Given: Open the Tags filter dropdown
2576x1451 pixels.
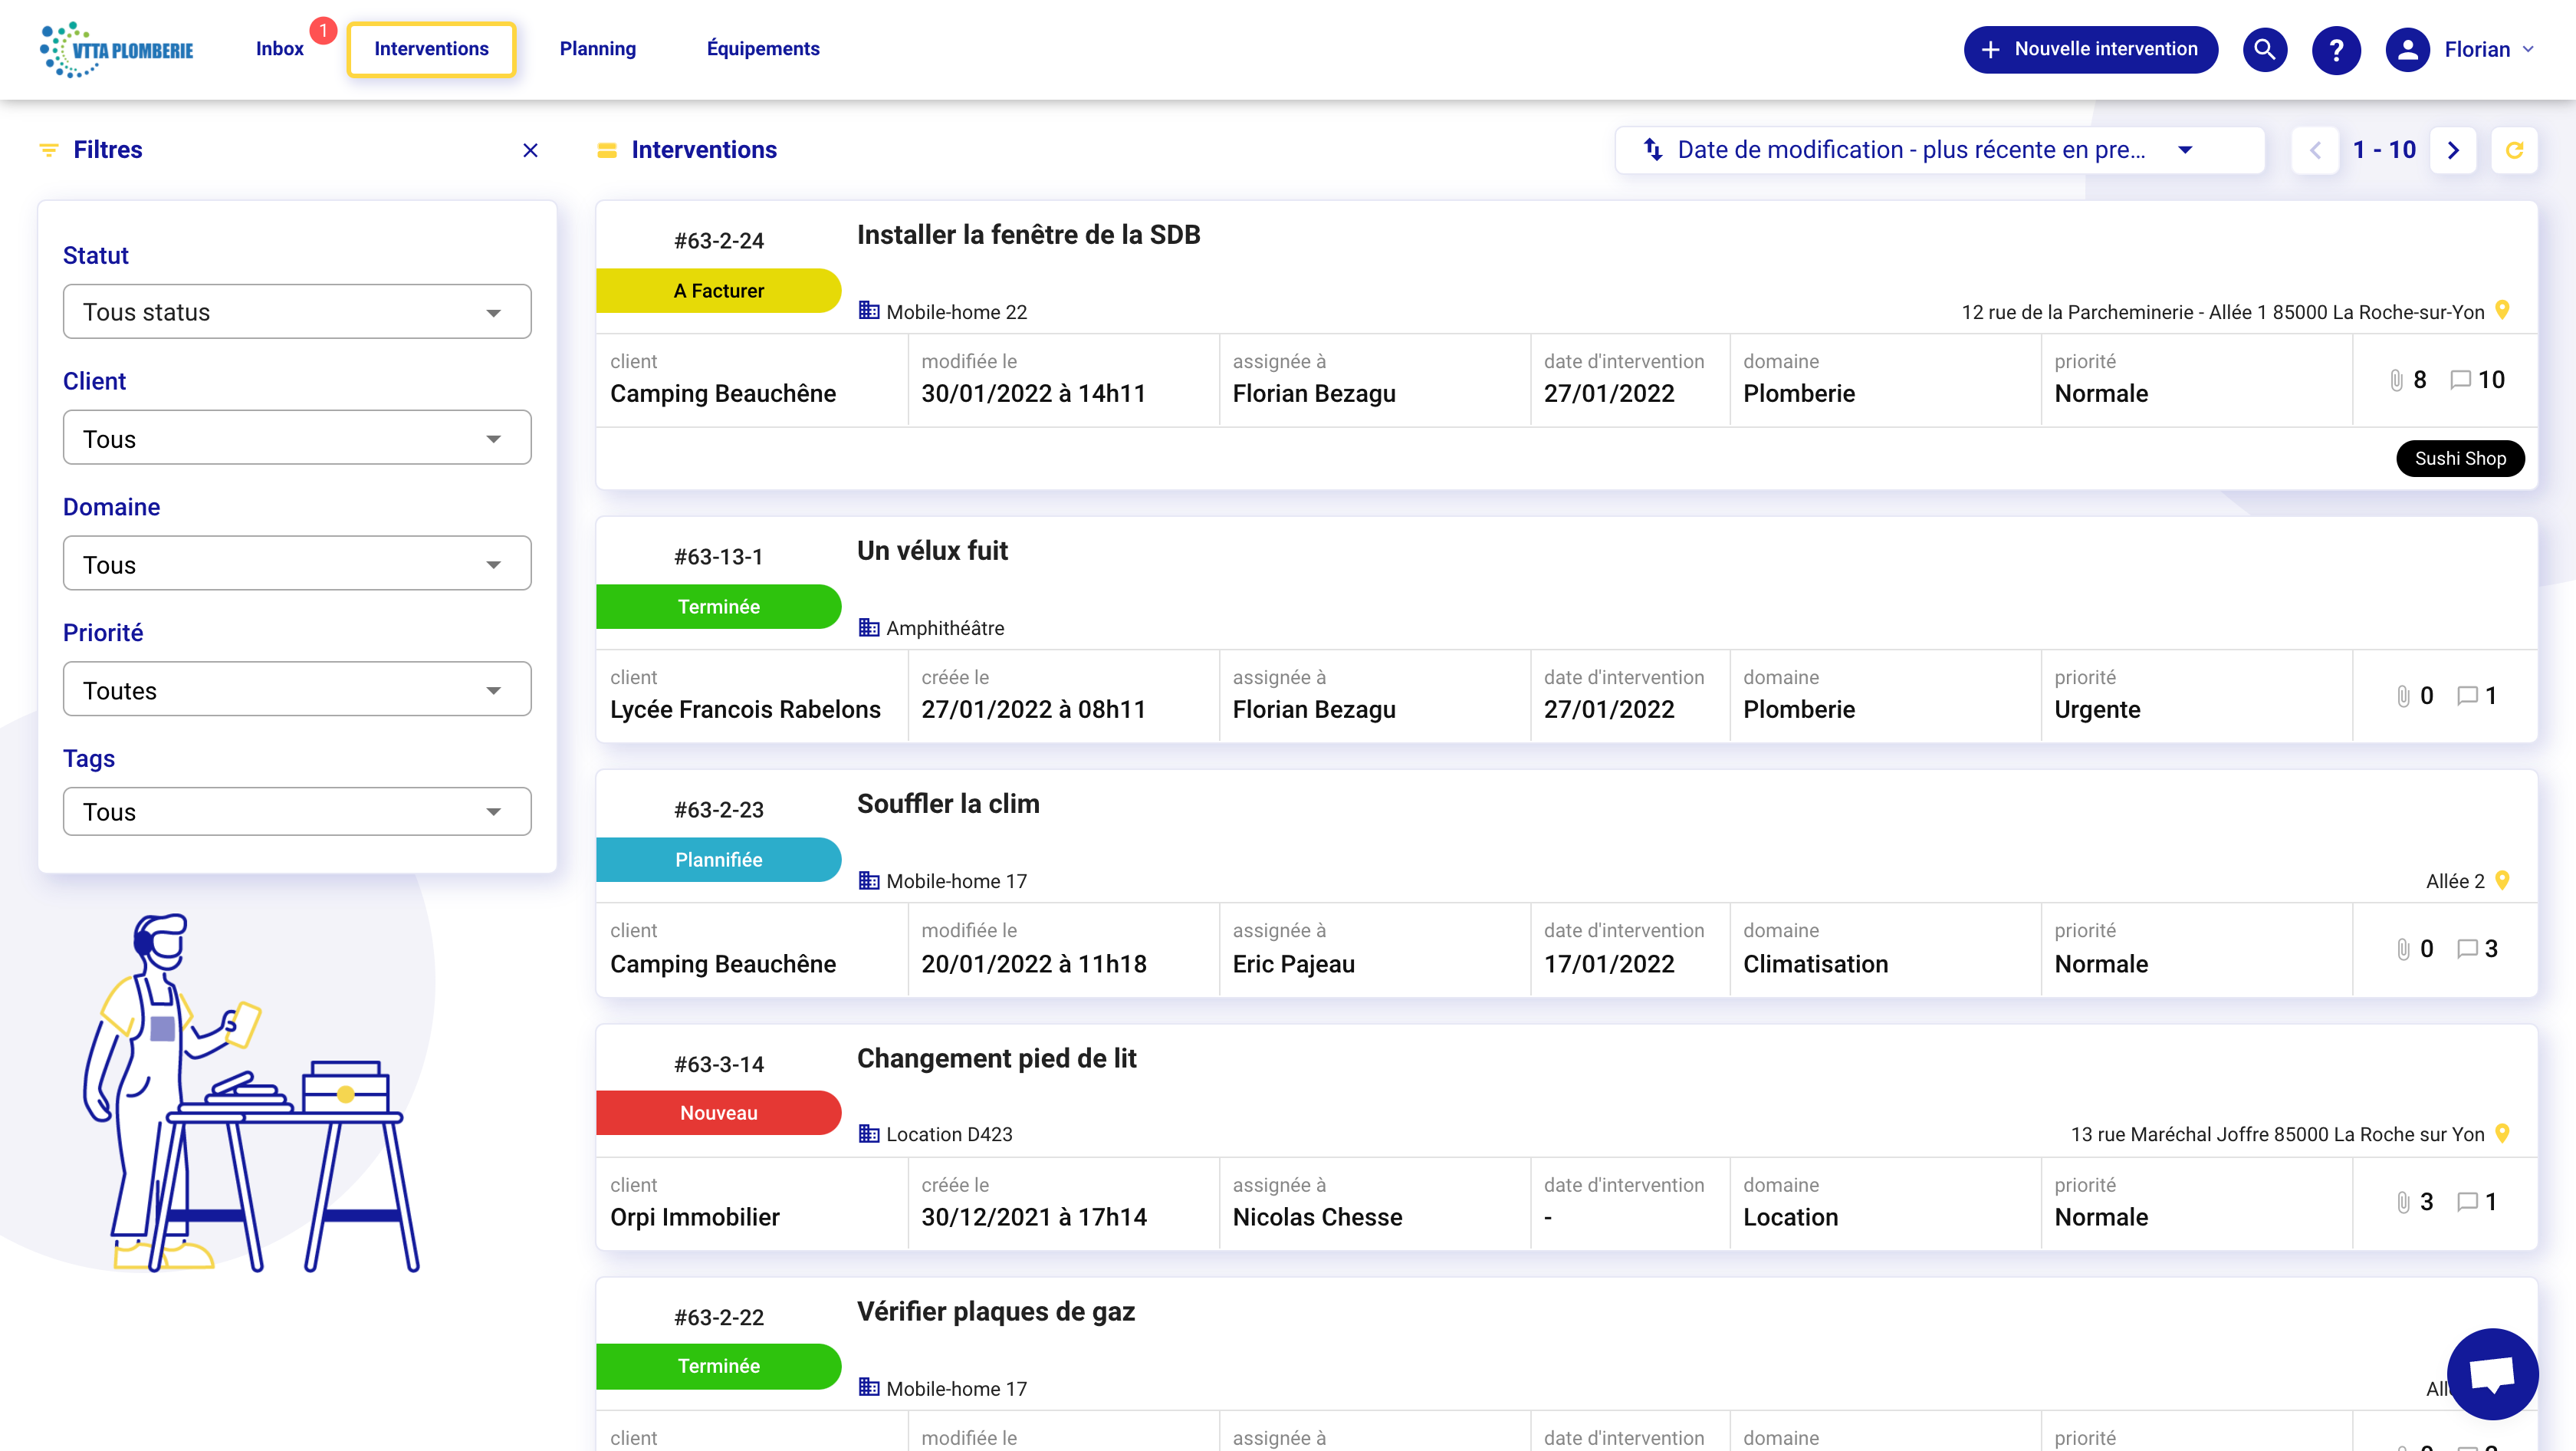Looking at the screenshot, I should (x=297, y=811).
